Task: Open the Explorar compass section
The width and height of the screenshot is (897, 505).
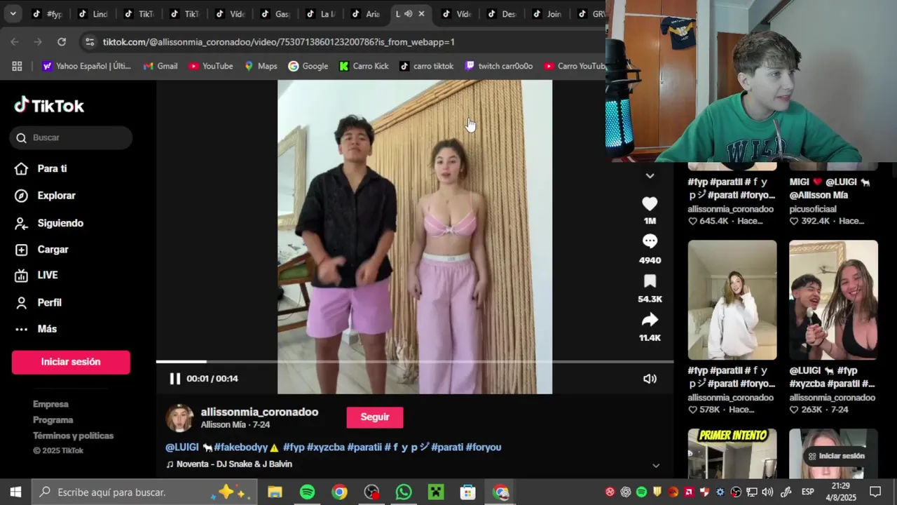Action: click(x=45, y=196)
